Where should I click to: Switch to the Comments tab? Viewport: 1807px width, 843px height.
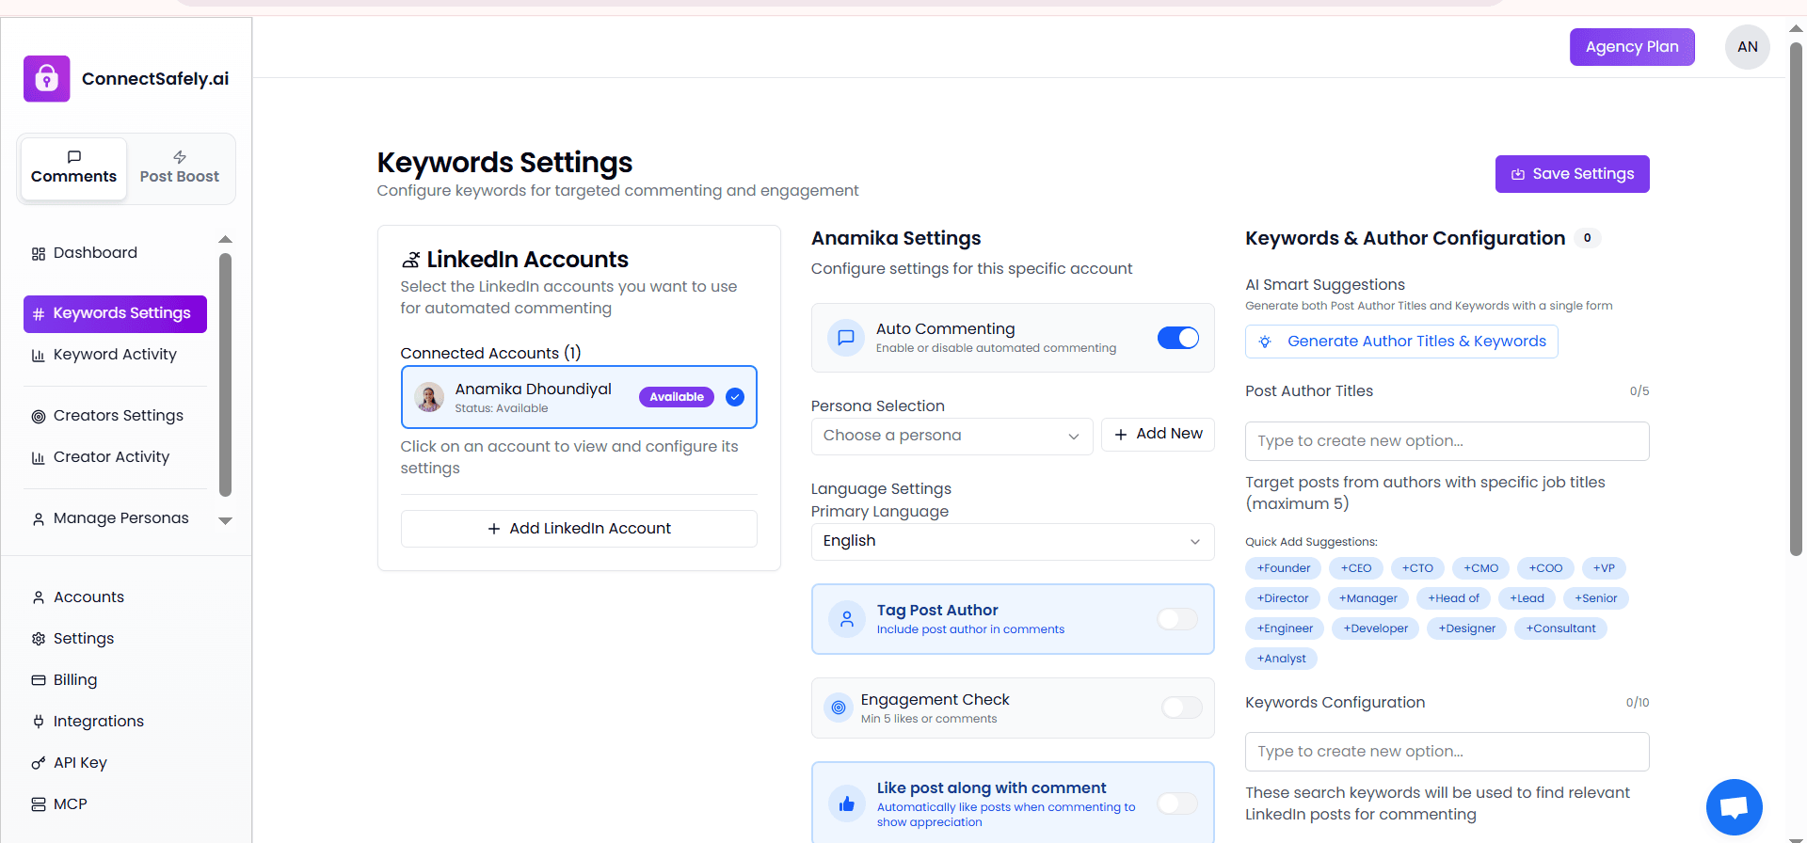click(x=74, y=169)
